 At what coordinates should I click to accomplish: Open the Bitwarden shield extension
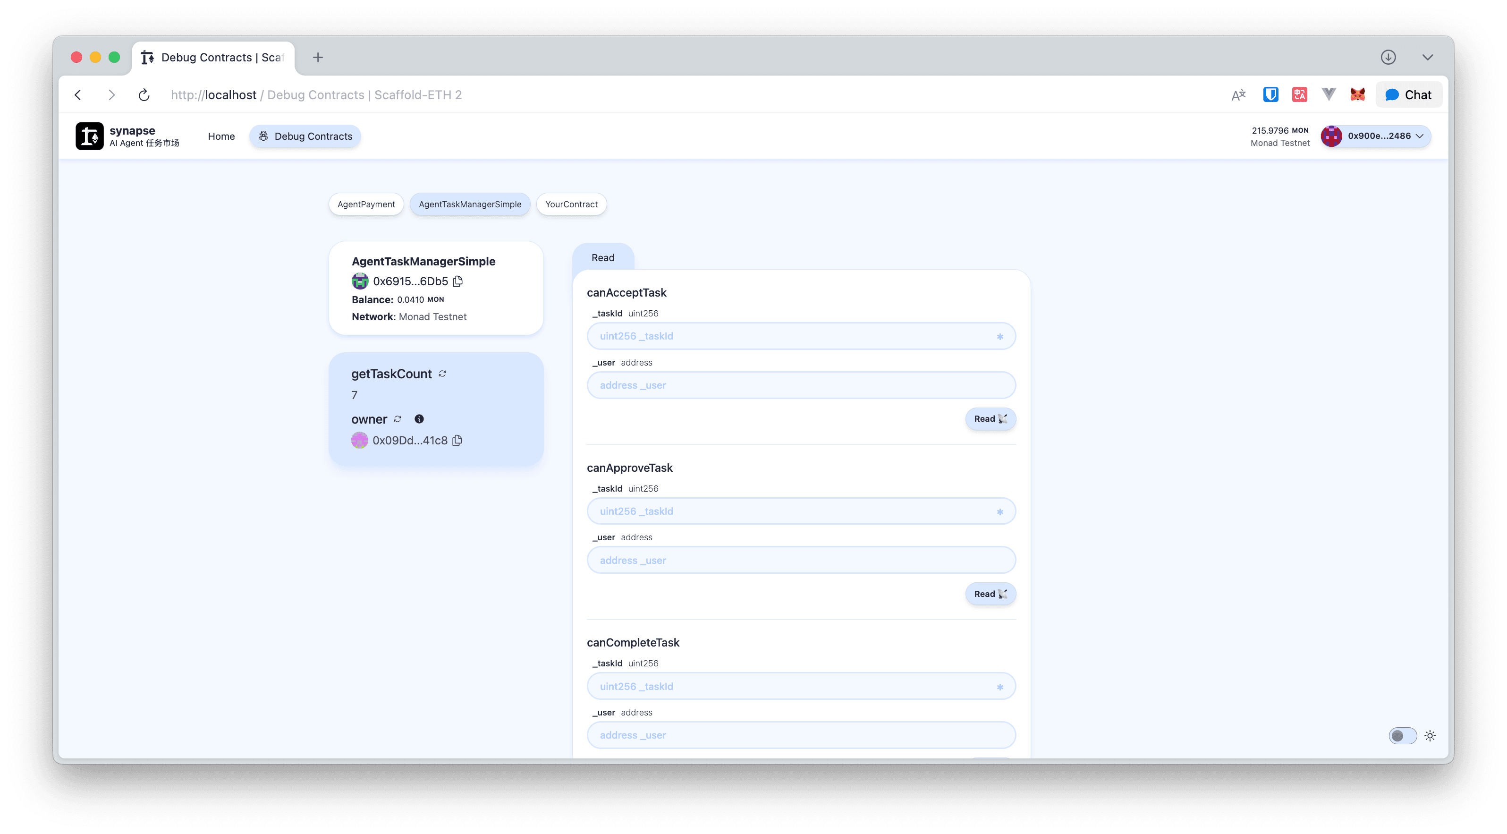point(1270,95)
